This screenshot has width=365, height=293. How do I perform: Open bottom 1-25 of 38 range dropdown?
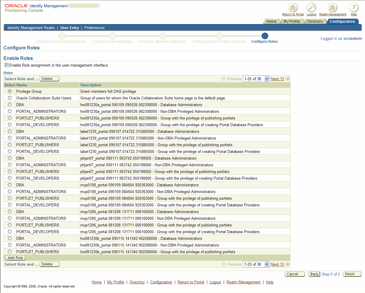[x=256, y=264]
